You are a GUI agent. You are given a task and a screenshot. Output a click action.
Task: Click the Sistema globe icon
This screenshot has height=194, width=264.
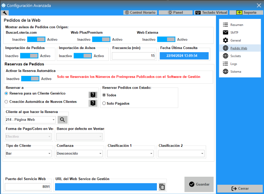click(x=226, y=72)
